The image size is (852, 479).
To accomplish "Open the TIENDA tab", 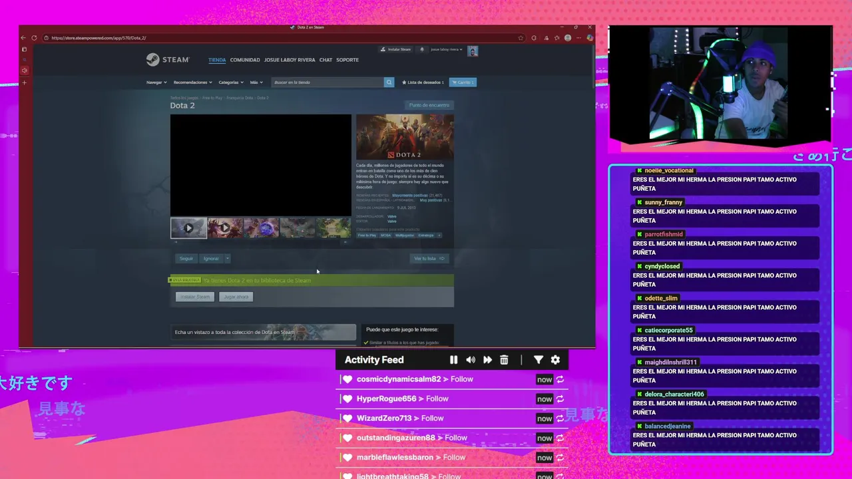I will [x=217, y=60].
